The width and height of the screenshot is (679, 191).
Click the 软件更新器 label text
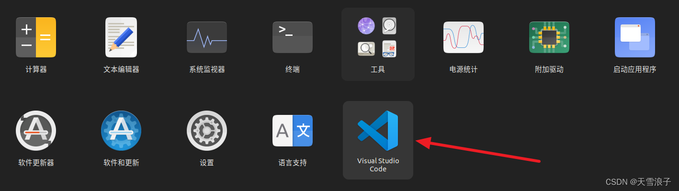click(x=36, y=163)
